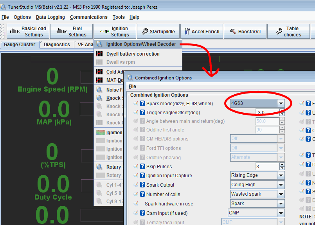The width and height of the screenshot is (315, 225).
Task: Open the Ignition Input Capture dropdown
Action: (x=281, y=175)
